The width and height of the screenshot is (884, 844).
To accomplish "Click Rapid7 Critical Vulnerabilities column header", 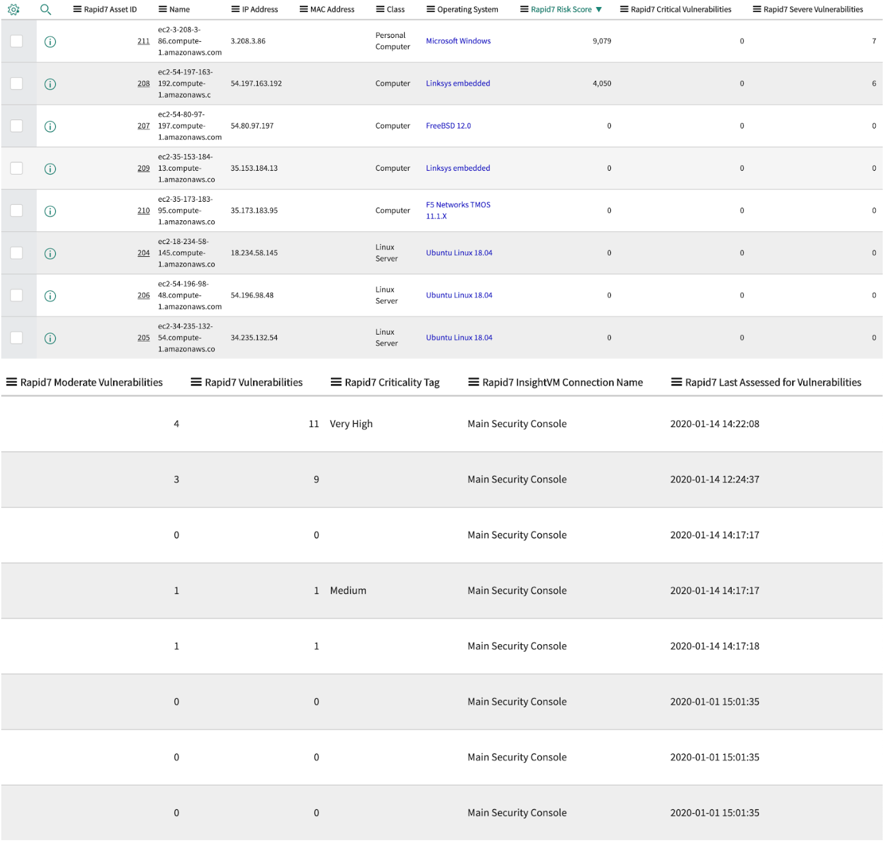I will (680, 10).
